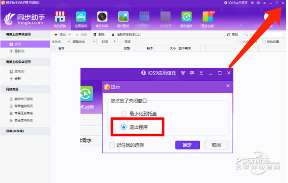Click the enlarged chat feedback icon above dialog
This screenshot has height=183, width=288.
click(192, 73)
